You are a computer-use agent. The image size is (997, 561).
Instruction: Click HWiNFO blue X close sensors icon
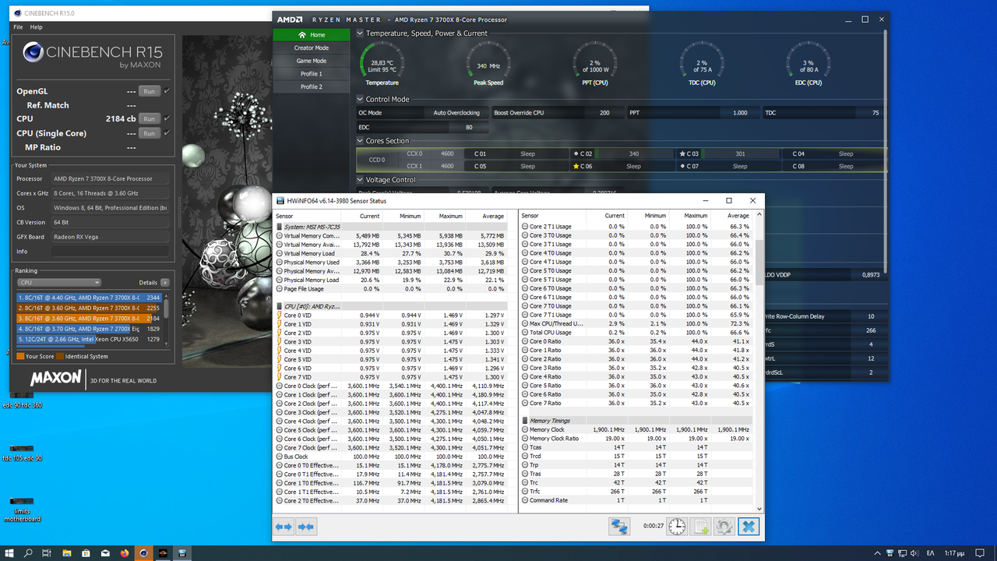749,527
